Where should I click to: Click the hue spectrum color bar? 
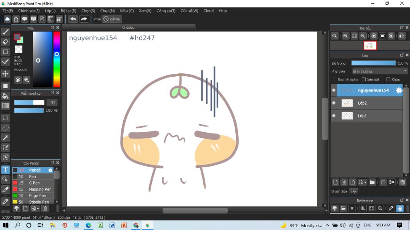56,59
